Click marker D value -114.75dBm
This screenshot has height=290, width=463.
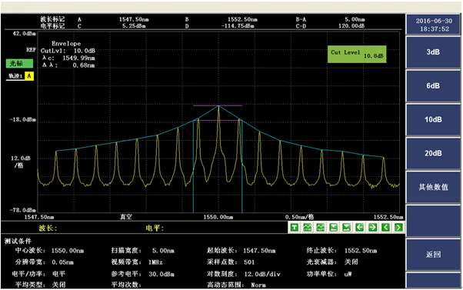(238, 26)
